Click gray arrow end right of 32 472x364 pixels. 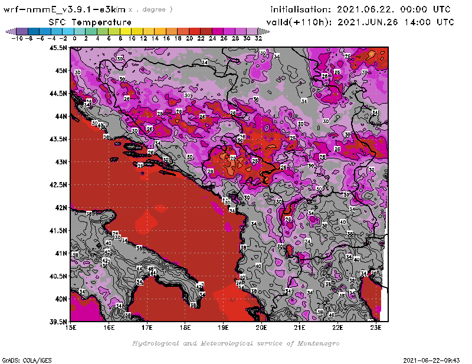click(264, 31)
